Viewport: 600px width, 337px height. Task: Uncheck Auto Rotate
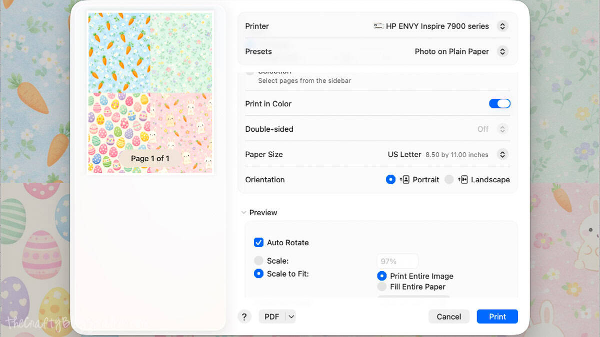tap(258, 243)
